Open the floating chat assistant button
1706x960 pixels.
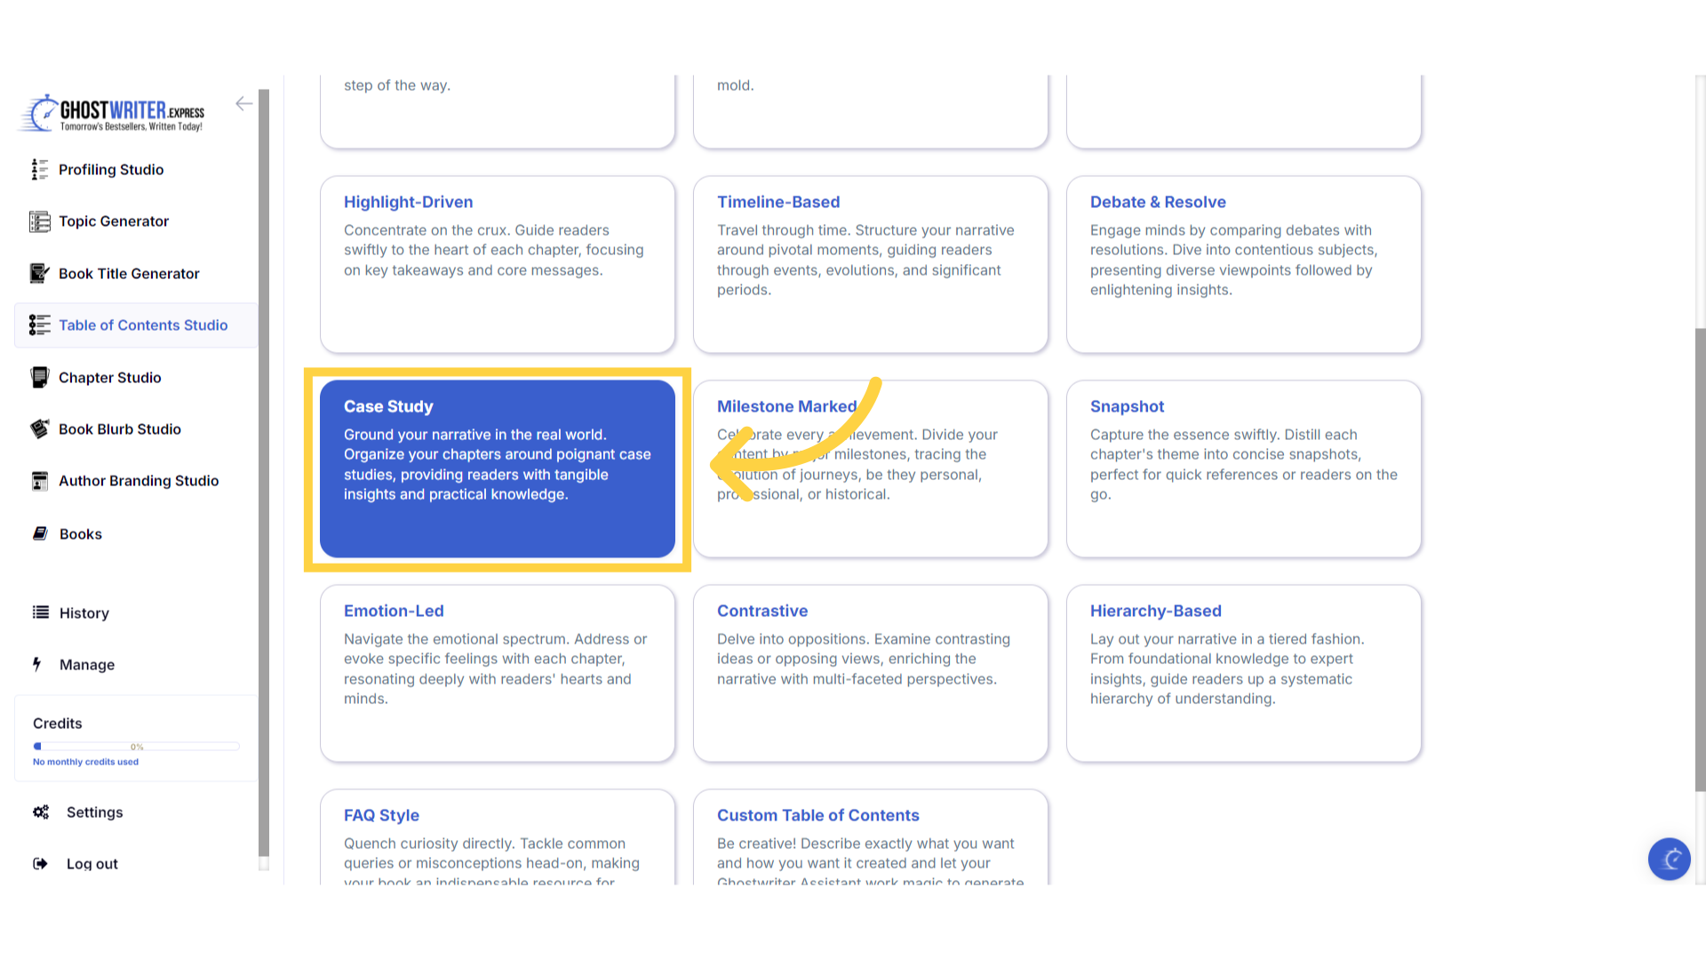point(1669,859)
